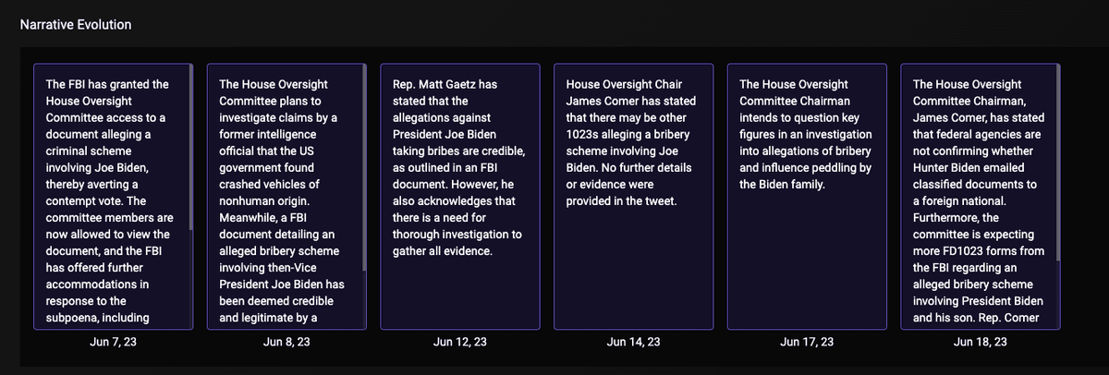The image size is (1109, 375).
Task: Select the Rep. Matt Gaetz narrative card
Action: click(x=459, y=197)
